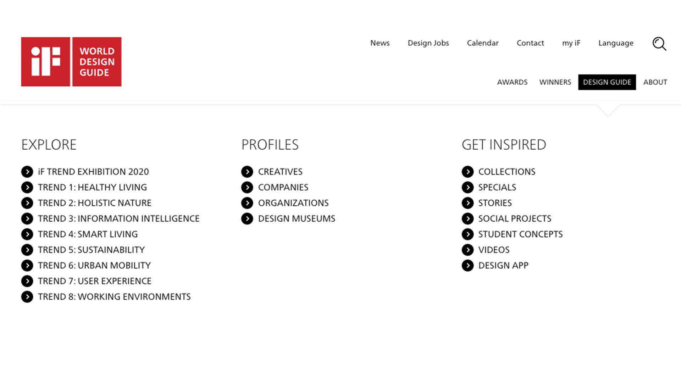Open the Awards main menu

click(512, 82)
